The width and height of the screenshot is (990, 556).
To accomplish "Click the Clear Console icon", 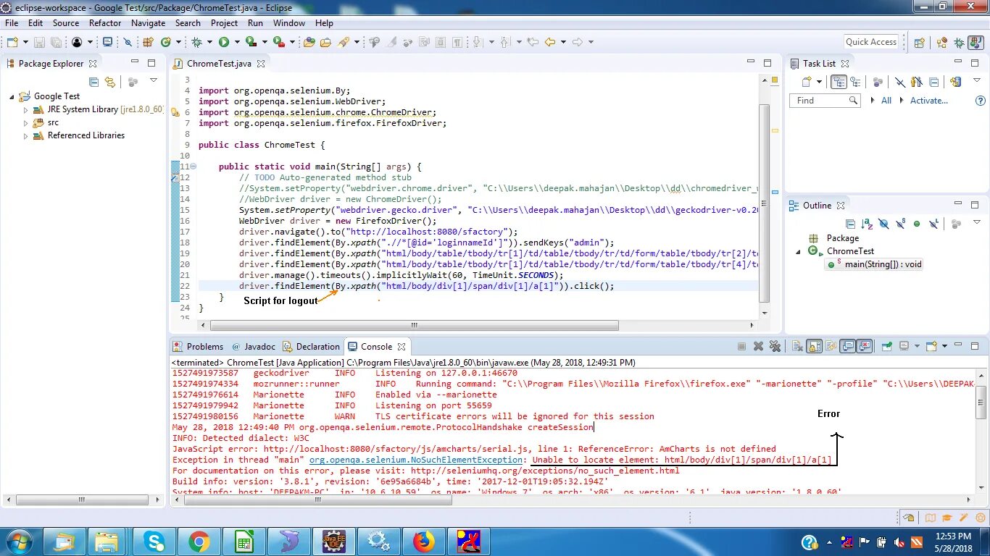I will [797, 346].
